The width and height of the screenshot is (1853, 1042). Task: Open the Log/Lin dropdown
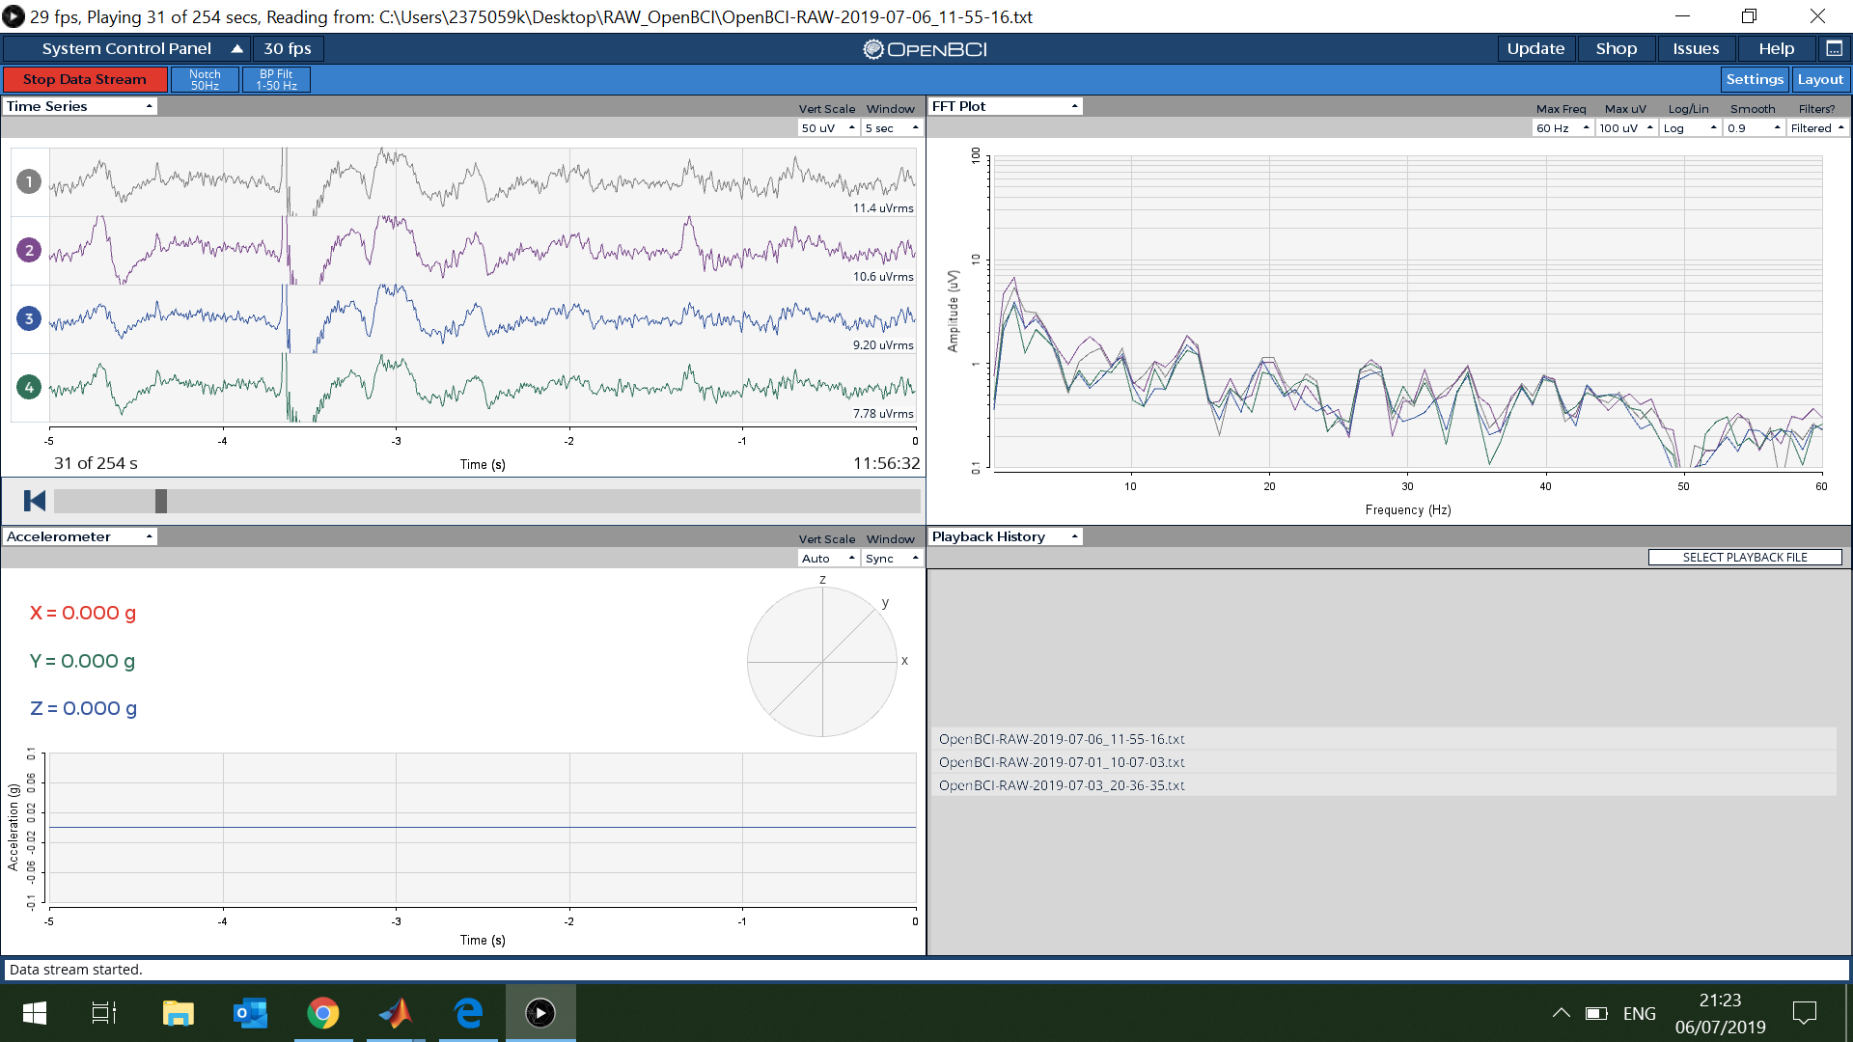1690,128
